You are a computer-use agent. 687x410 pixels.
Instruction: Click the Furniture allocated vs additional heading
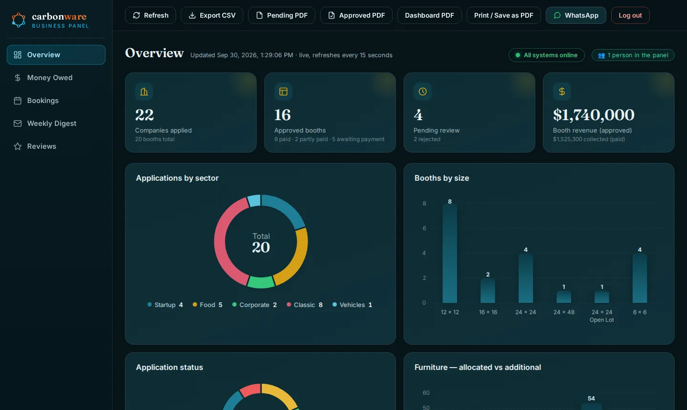click(x=478, y=367)
